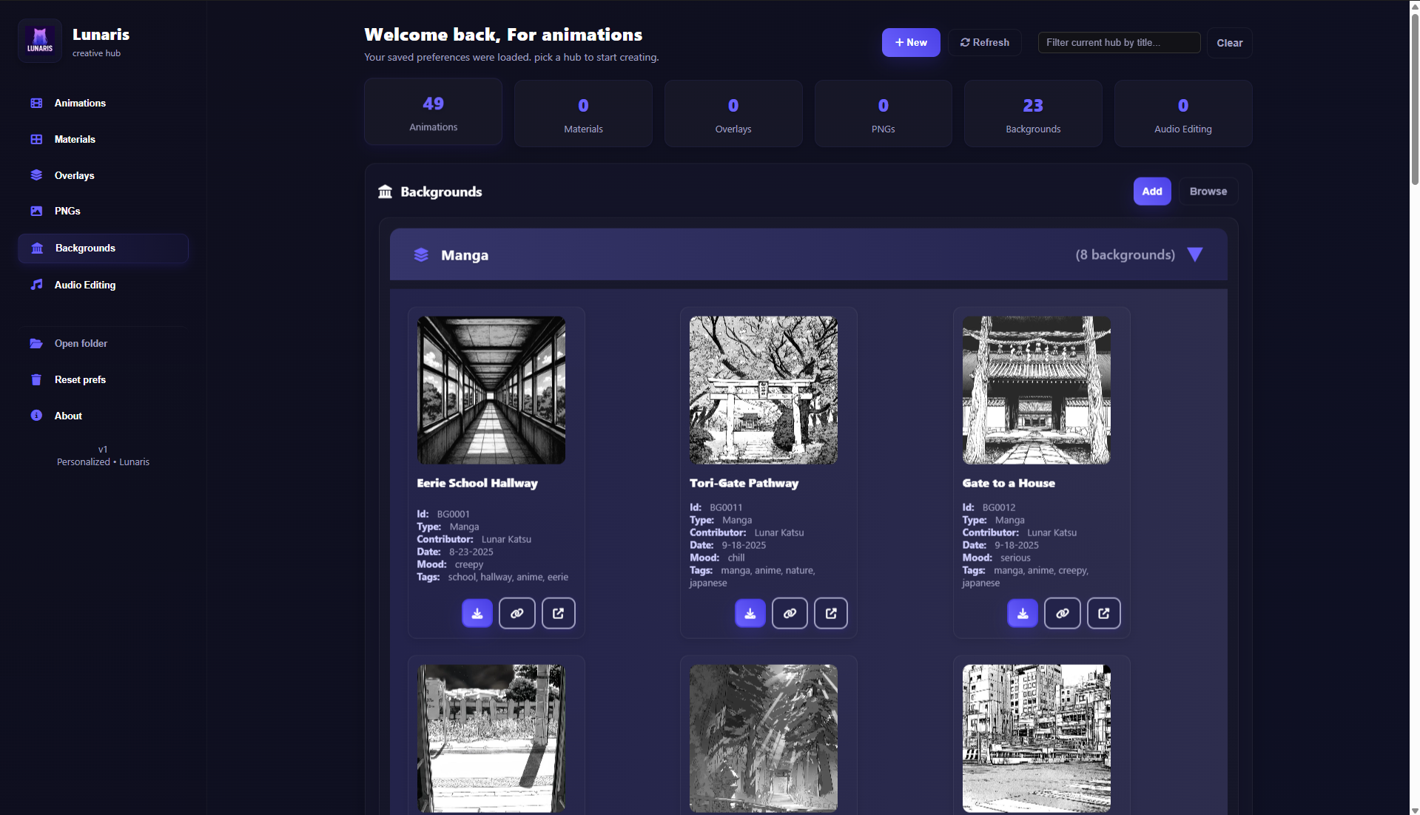The width and height of the screenshot is (1420, 815).
Task: Copy the link for Tori-Gate Pathway
Action: tap(790, 613)
